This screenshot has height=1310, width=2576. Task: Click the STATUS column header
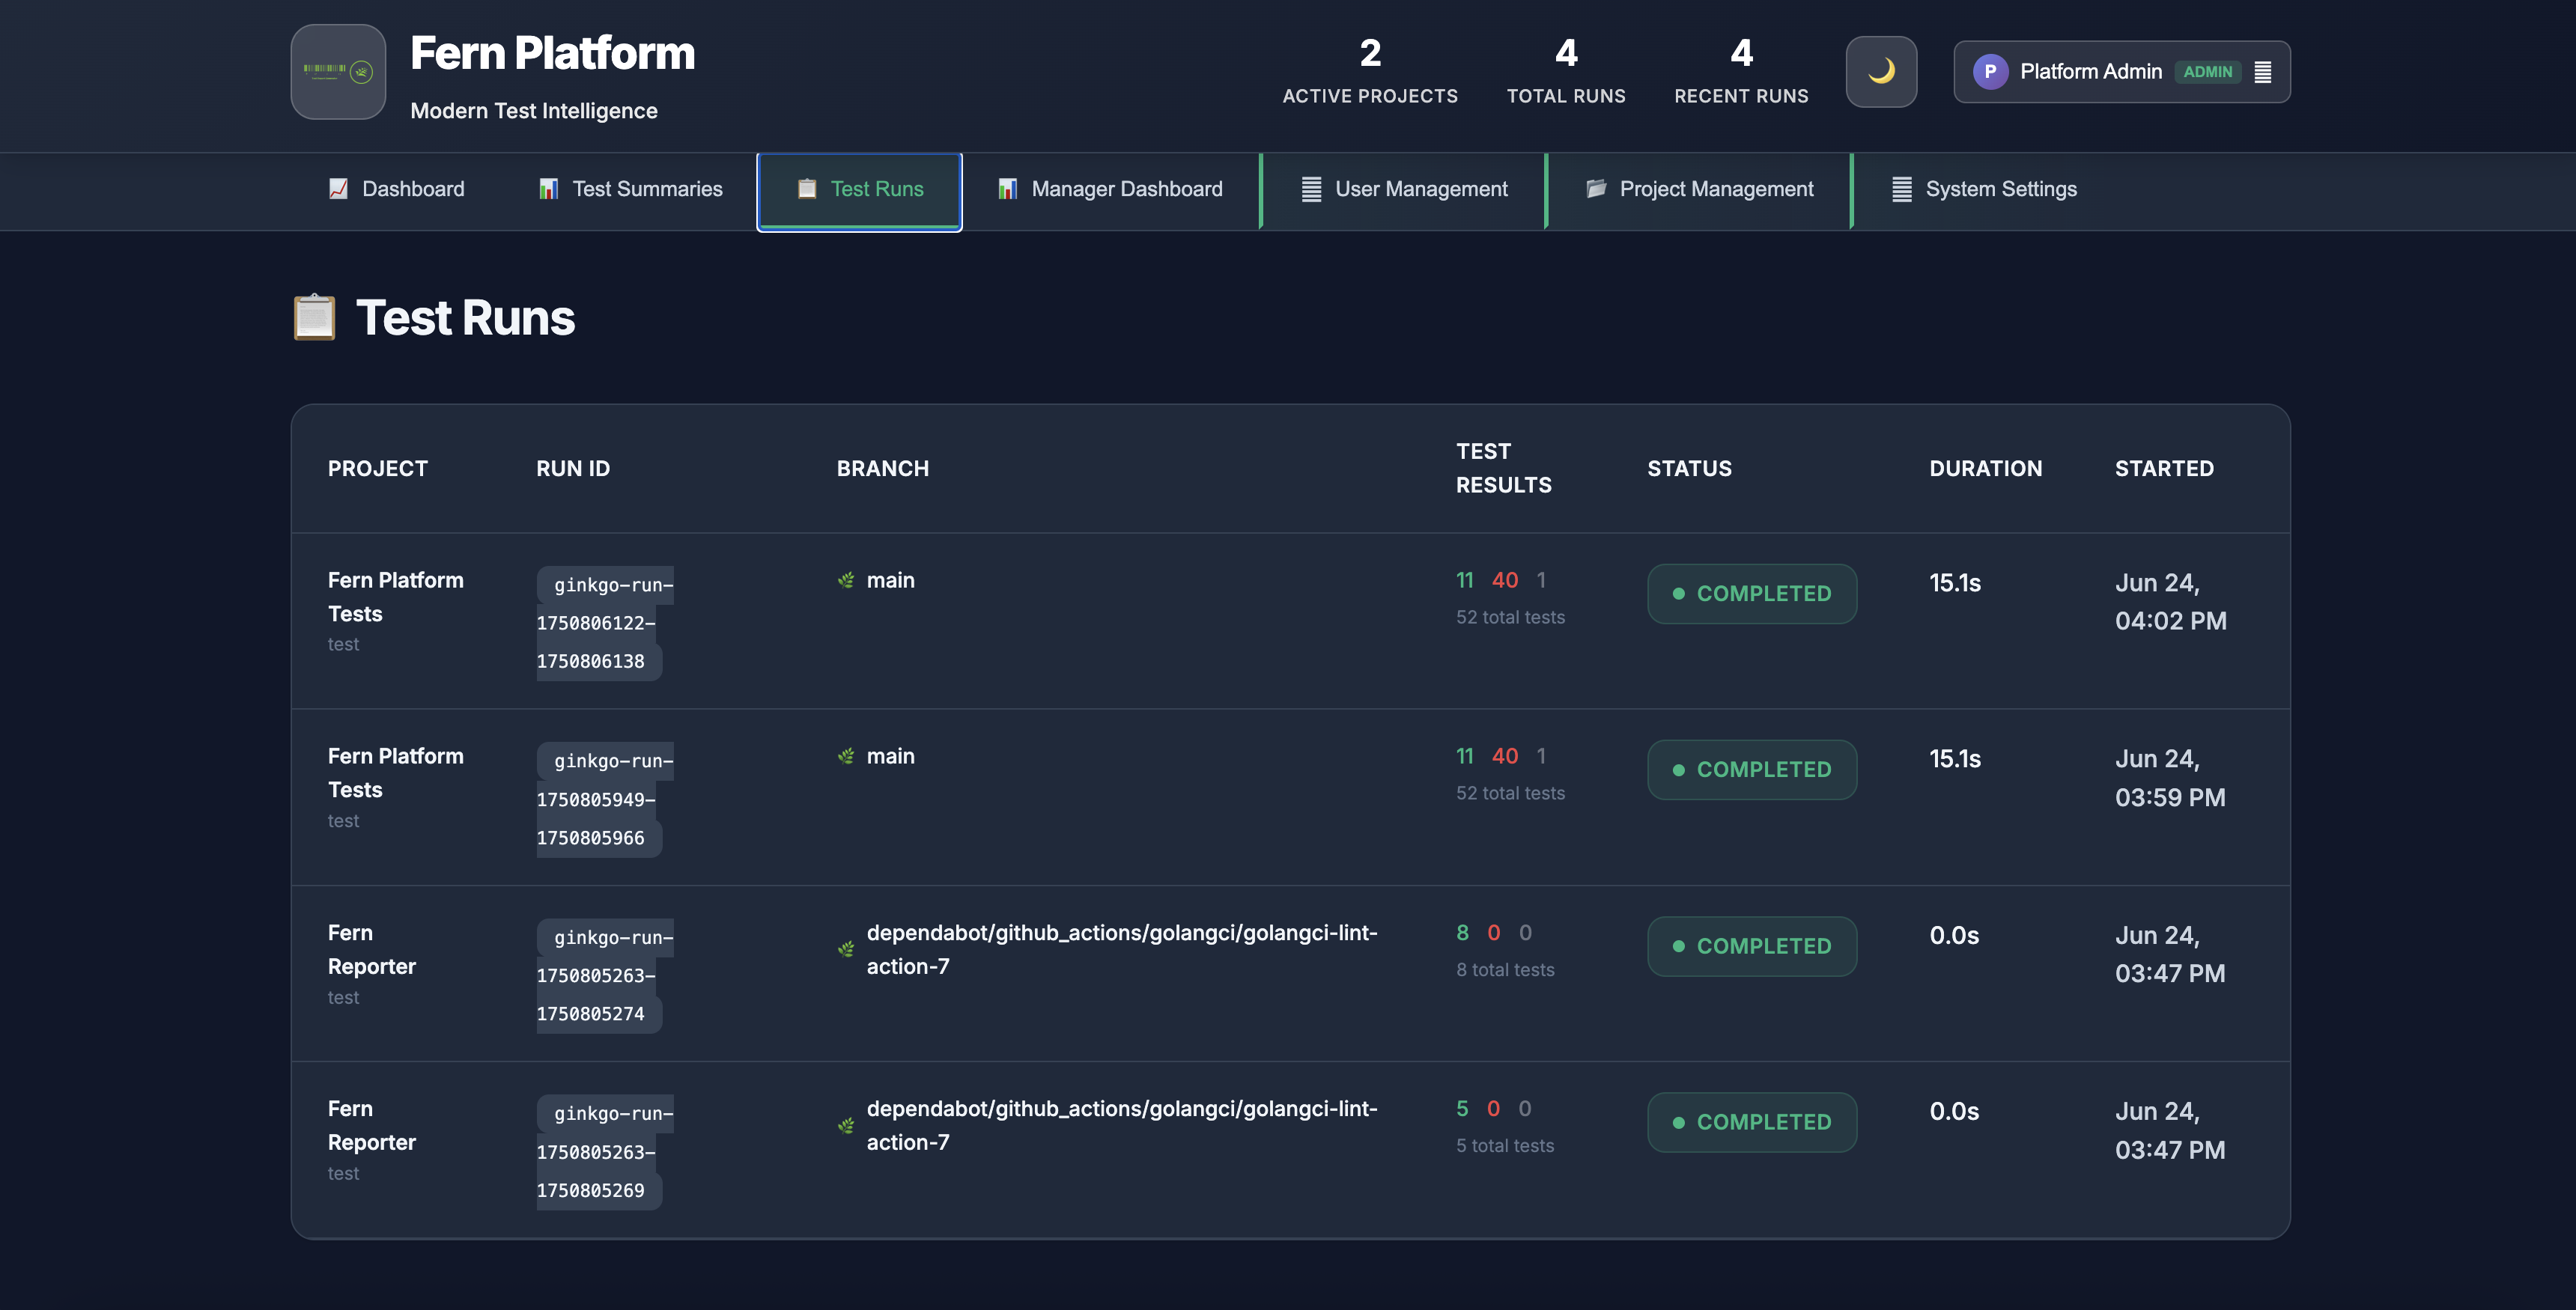pyautogui.click(x=1689, y=468)
